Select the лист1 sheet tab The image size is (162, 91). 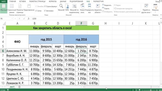(x=12, y=87)
